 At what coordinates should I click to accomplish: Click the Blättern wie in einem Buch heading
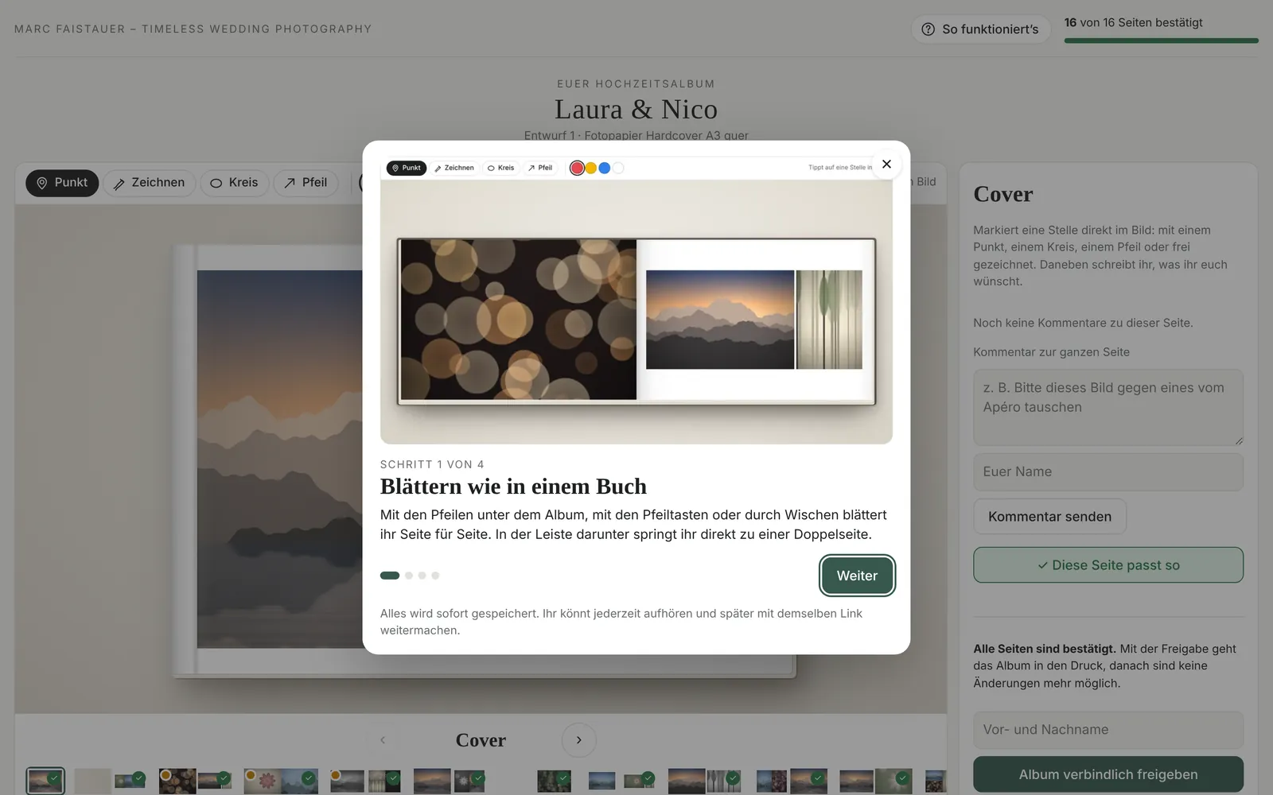pos(513,487)
